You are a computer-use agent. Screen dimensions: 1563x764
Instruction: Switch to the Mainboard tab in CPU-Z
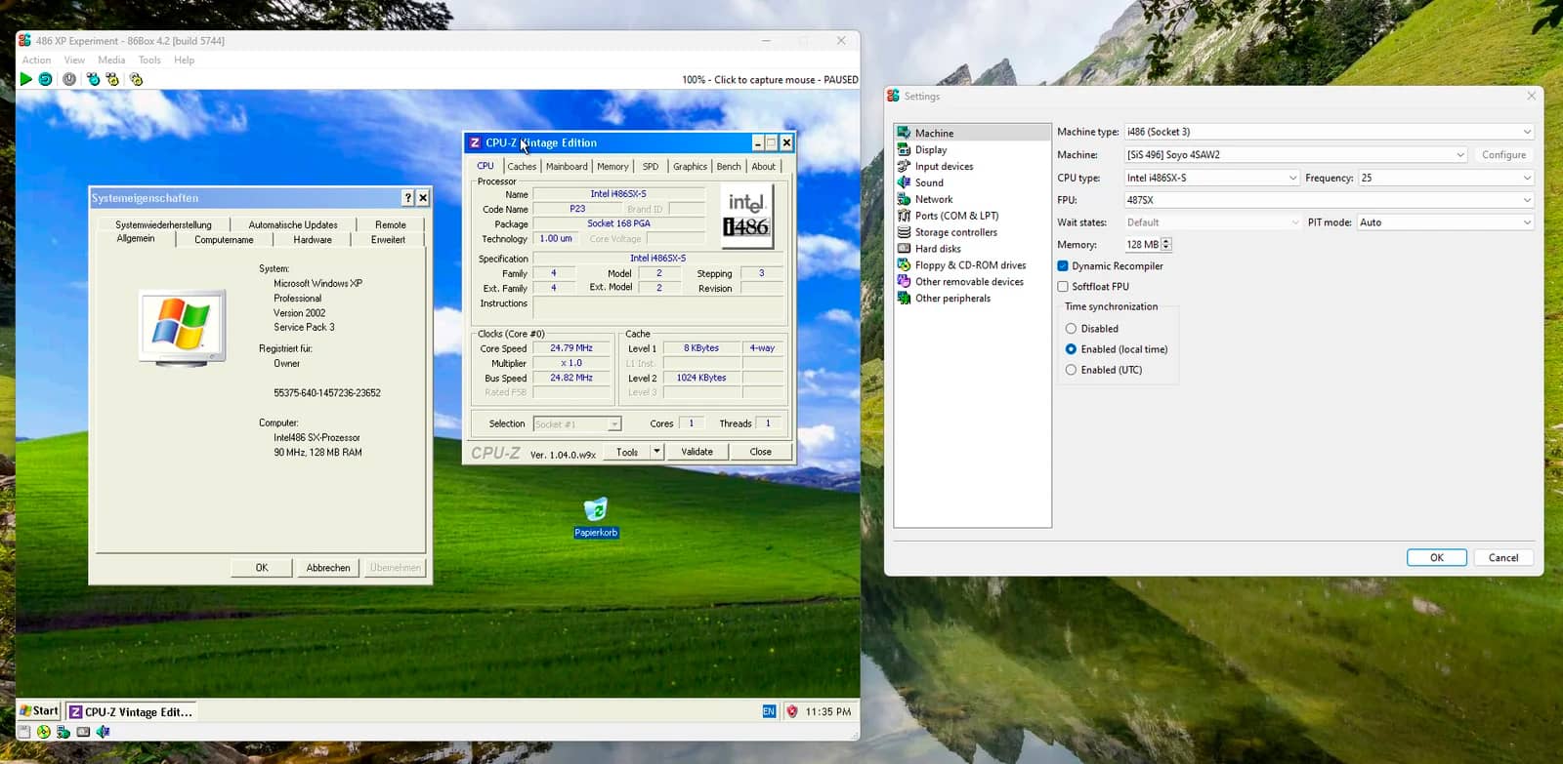[x=567, y=167]
